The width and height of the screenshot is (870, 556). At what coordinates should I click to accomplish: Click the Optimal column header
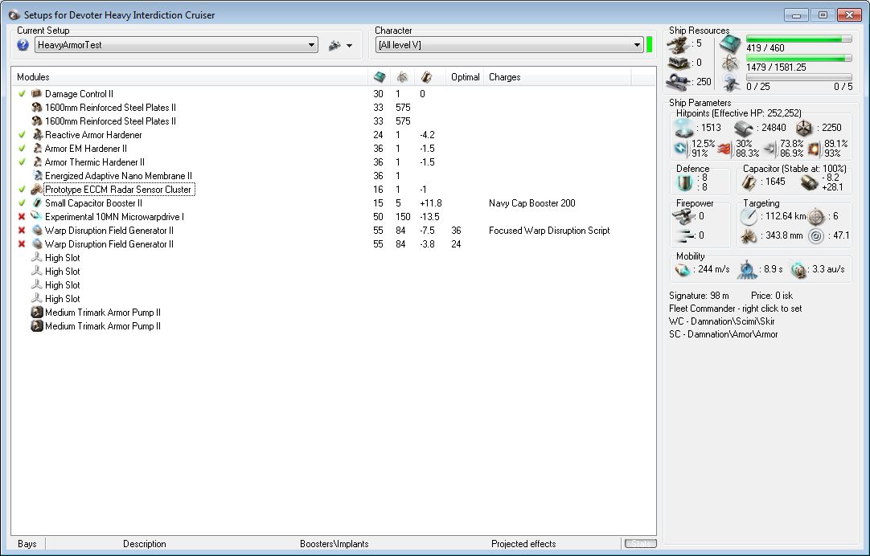point(465,77)
